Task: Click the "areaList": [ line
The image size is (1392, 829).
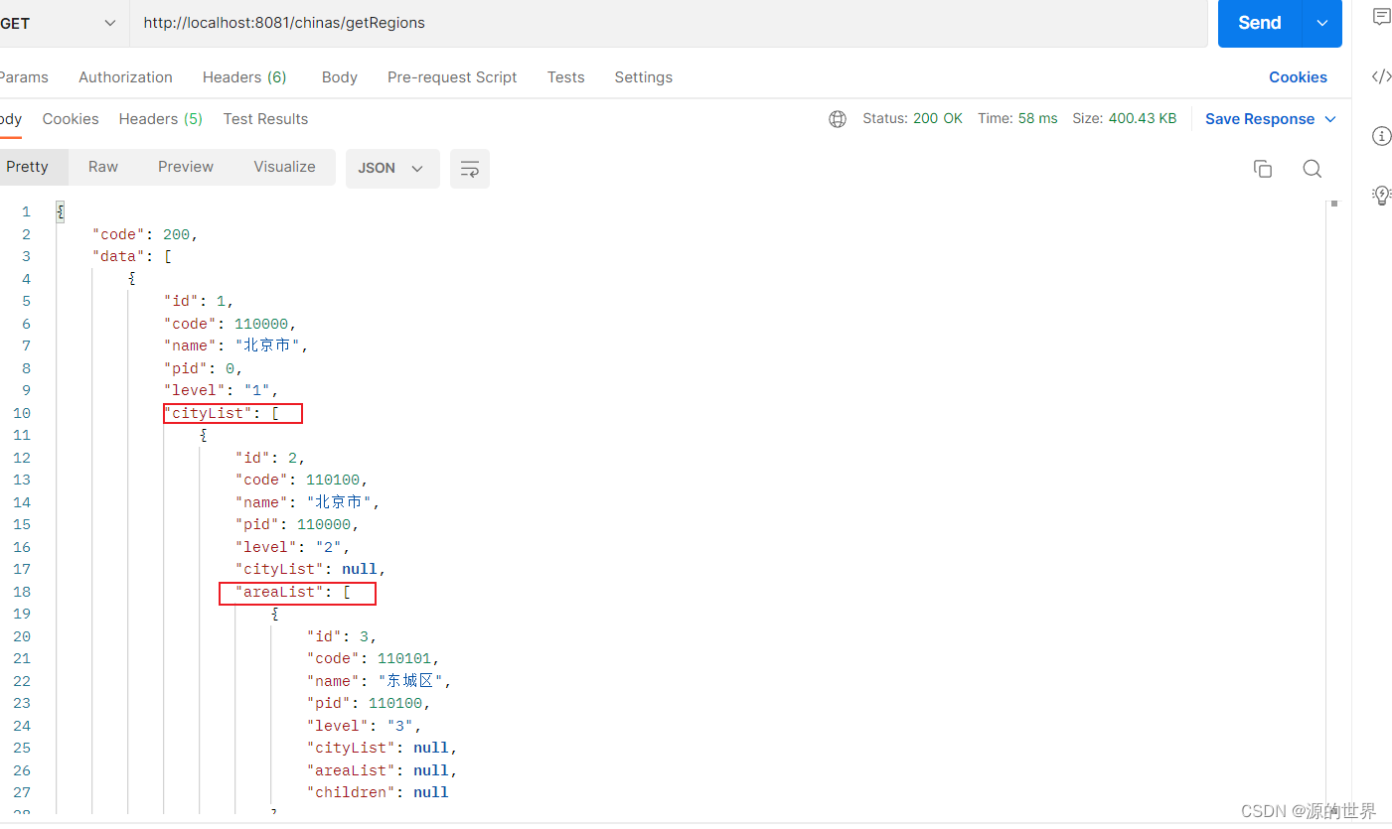Action: point(293,592)
